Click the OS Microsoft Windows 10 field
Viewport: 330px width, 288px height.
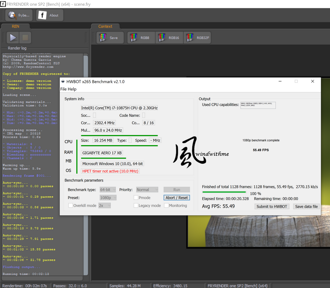[x=113, y=164]
